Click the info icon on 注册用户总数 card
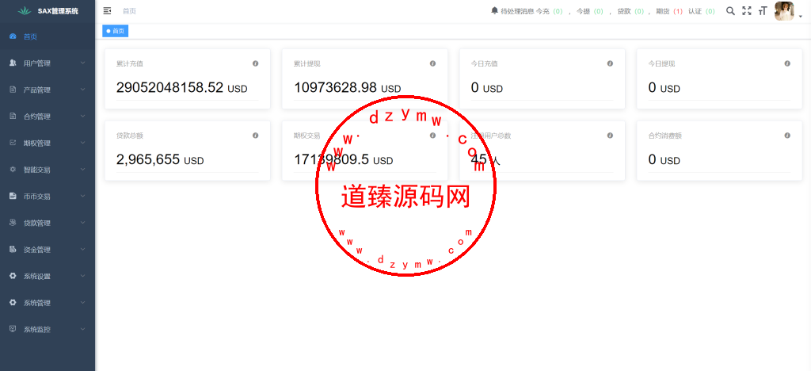811x371 pixels. [610, 136]
